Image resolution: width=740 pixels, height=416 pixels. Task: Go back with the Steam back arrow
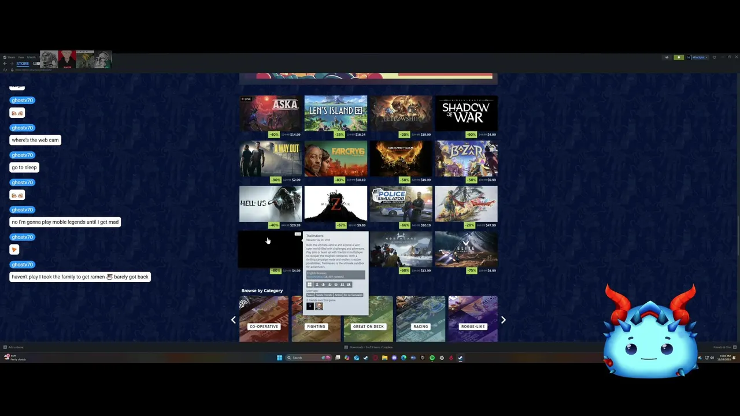(x=5, y=64)
